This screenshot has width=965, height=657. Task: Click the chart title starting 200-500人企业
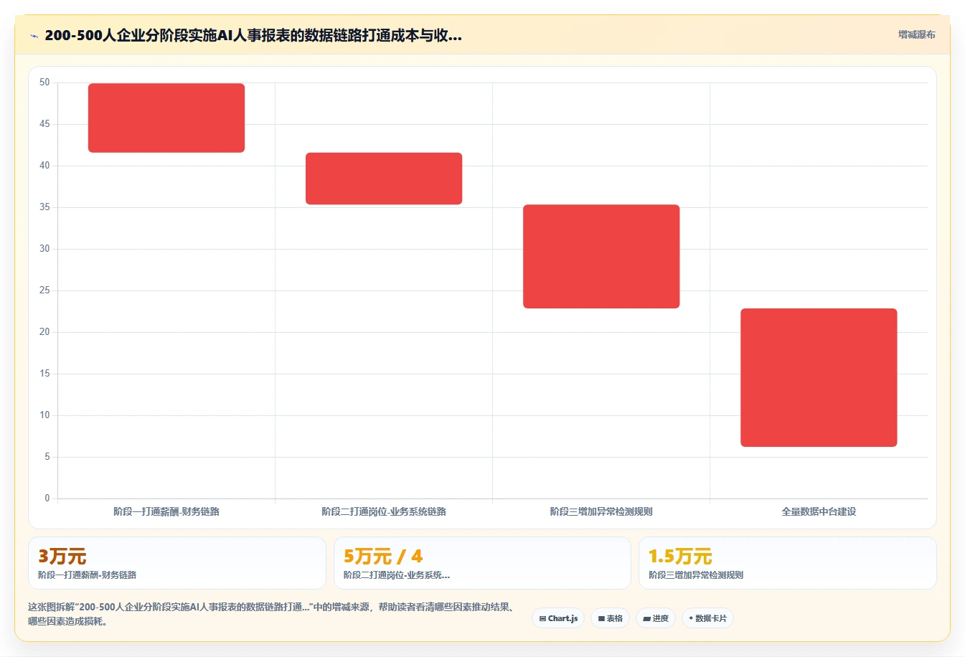pos(253,35)
